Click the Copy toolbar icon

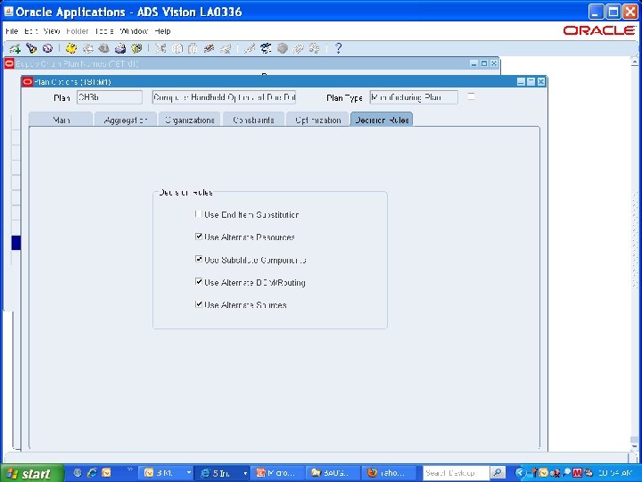click(x=177, y=48)
